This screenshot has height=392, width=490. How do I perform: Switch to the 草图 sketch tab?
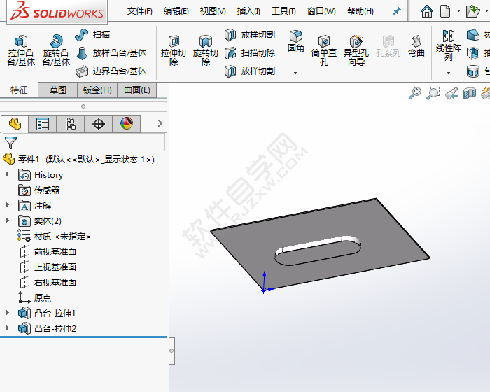click(x=58, y=90)
